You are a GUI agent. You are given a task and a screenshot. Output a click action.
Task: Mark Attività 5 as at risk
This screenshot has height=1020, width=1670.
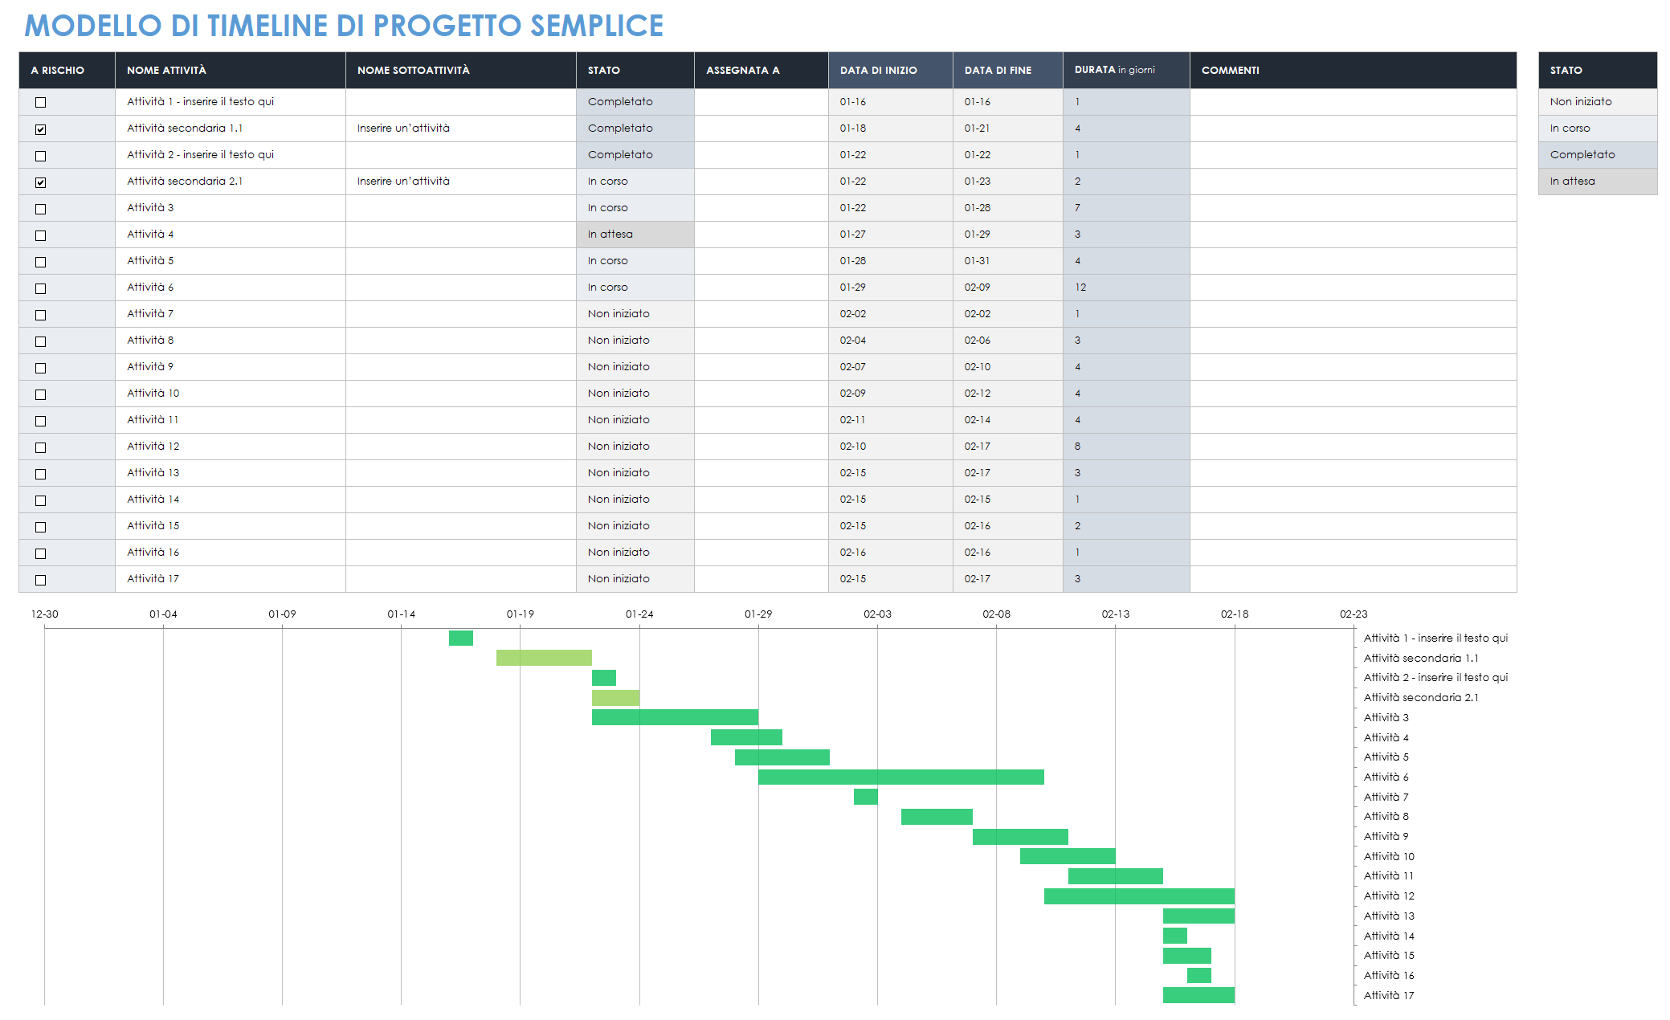(41, 262)
